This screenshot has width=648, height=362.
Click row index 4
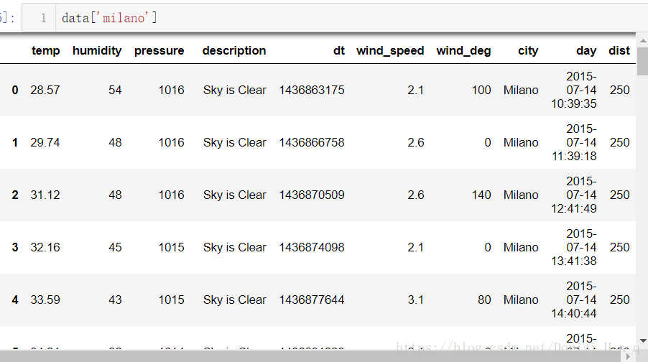pos(15,300)
